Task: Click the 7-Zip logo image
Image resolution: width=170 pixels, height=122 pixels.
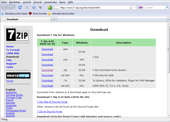Action: coord(17,35)
